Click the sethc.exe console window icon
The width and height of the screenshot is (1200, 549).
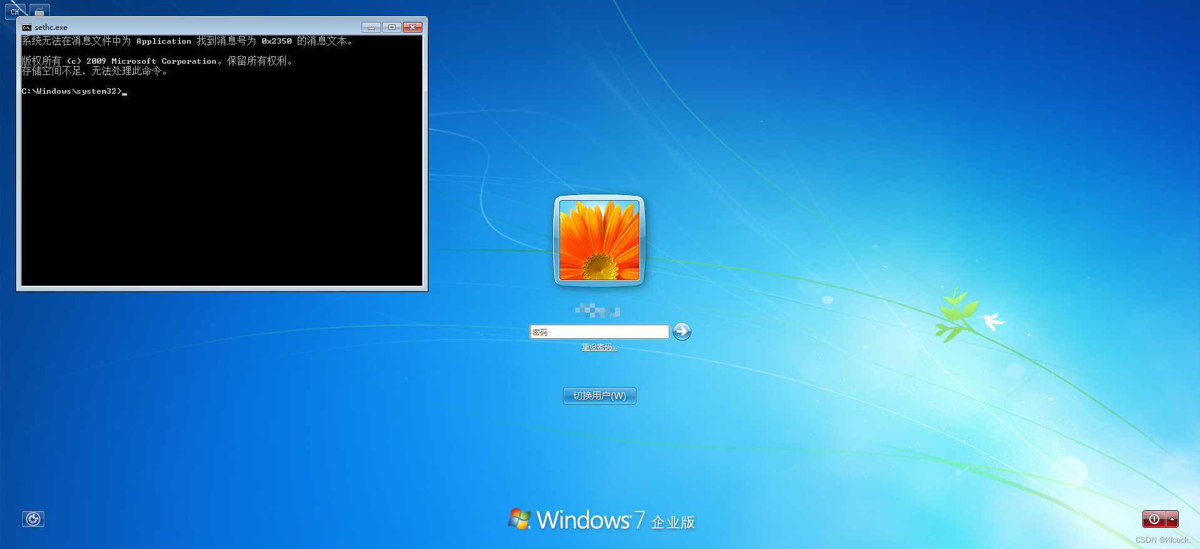pyautogui.click(x=27, y=28)
